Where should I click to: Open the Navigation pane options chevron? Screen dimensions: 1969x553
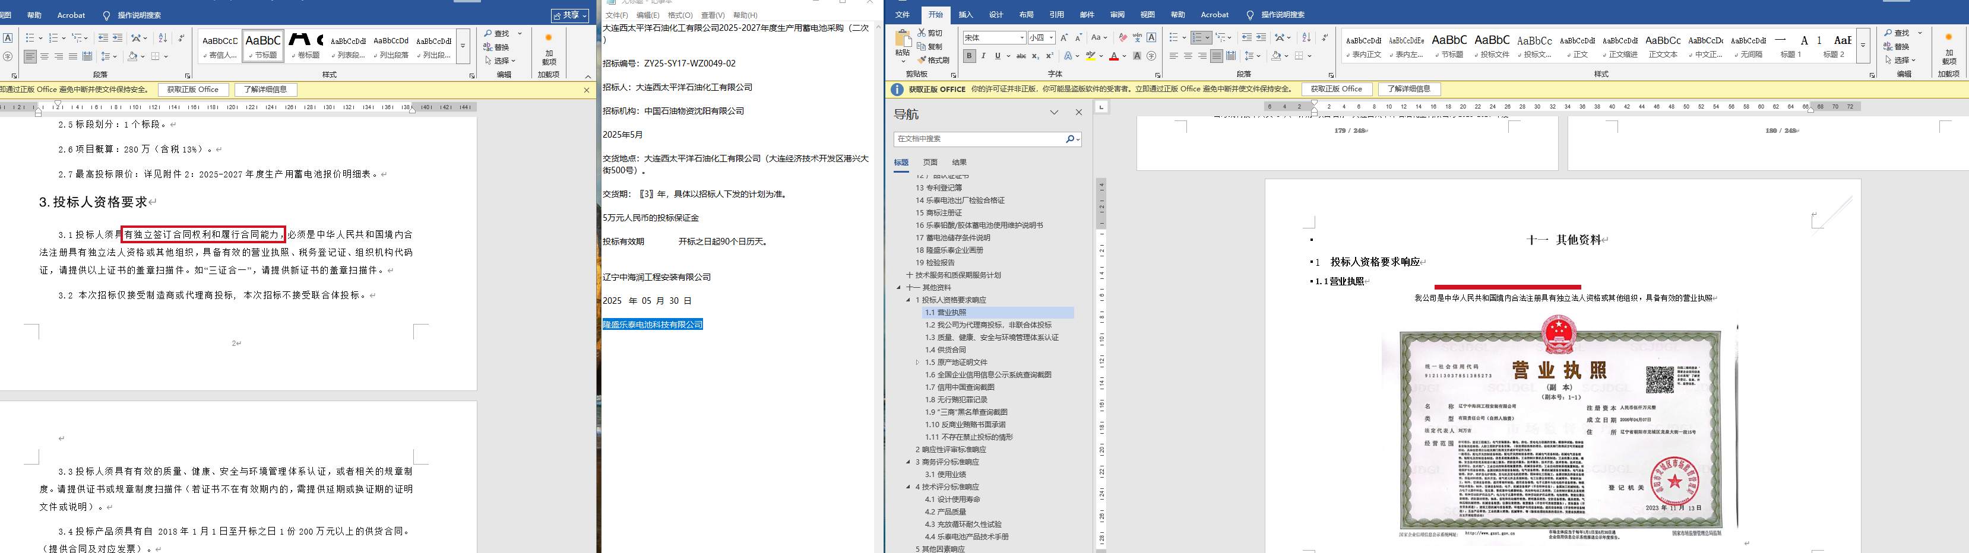tap(1054, 112)
